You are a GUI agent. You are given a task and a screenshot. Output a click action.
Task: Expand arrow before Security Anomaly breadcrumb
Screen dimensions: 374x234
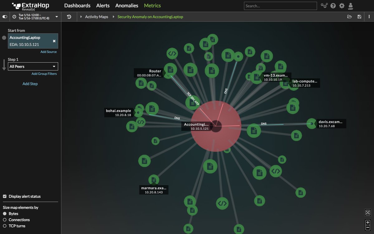pyautogui.click(x=113, y=17)
